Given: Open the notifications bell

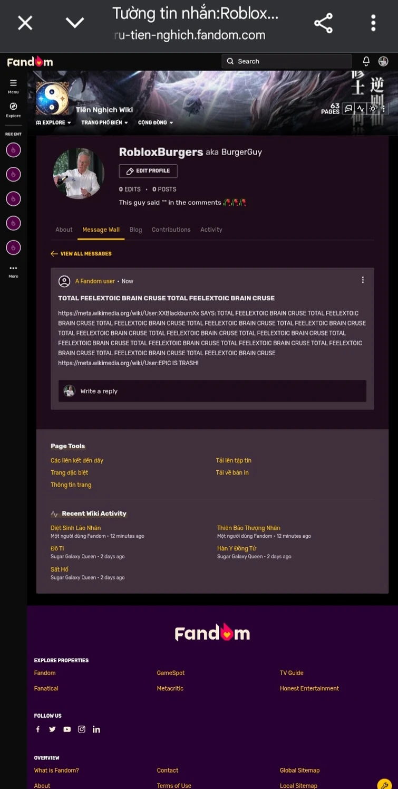Looking at the screenshot, I should tap(366, 61).
